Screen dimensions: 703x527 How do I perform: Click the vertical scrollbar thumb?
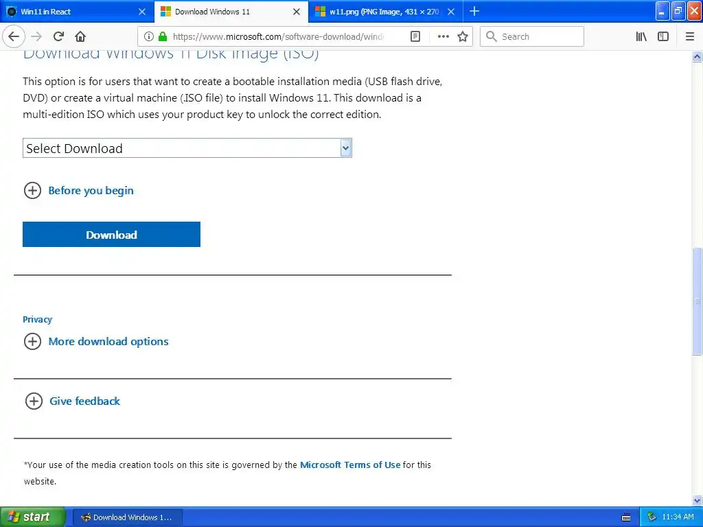point(698,301)
